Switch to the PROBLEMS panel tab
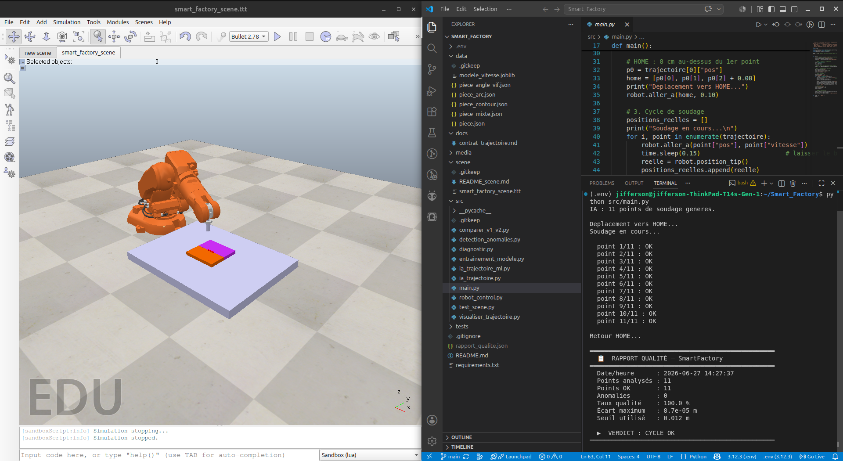This screenshot has height=461, width=843. 602,183
